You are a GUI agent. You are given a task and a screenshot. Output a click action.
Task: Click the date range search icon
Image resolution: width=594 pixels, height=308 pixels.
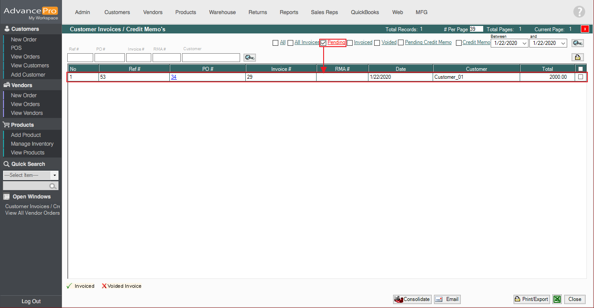tap(577, 43)
